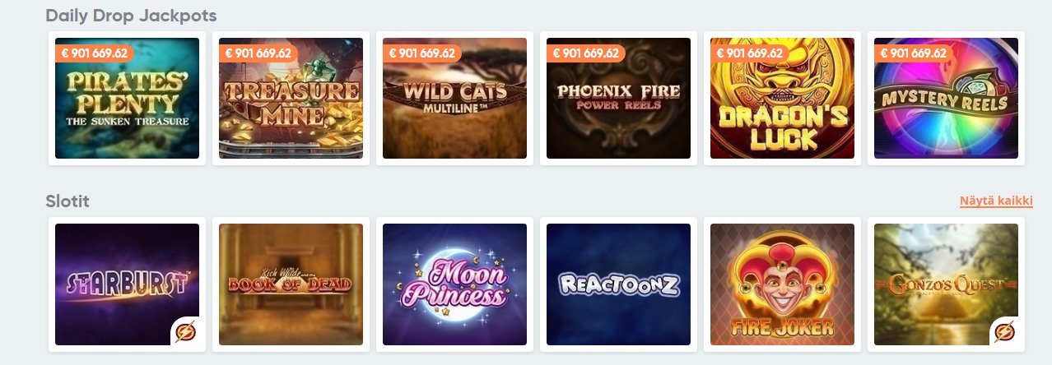Screen dimensions: 1052x365
Task: Choose the Gonzo's Quest game
Action: pos(946,284)
